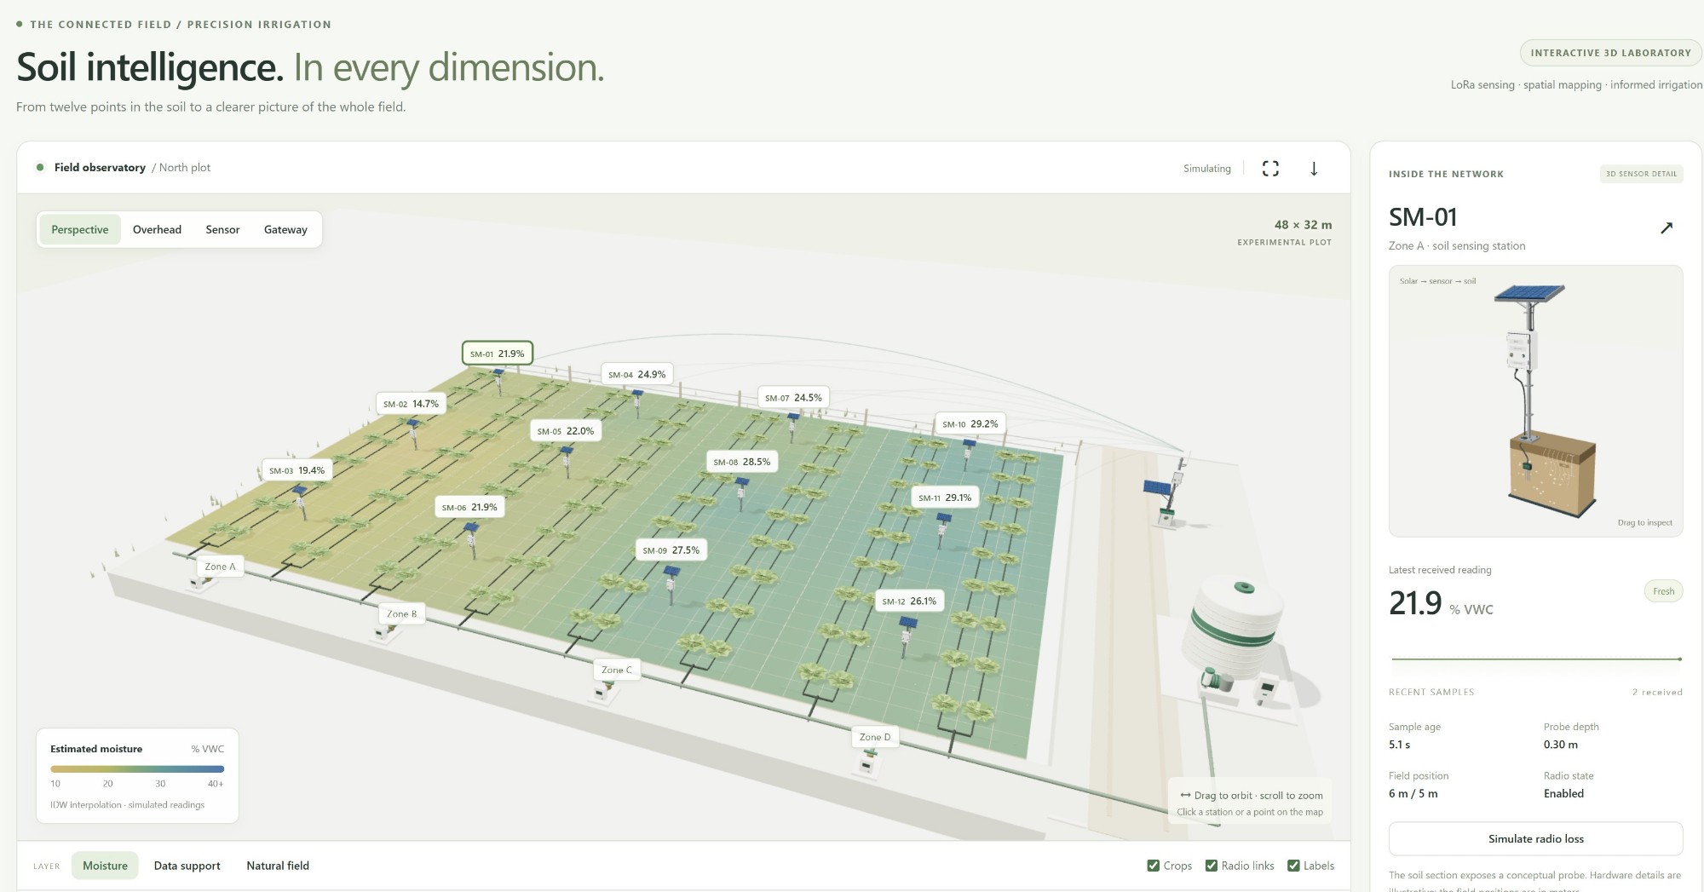Viewport: 1704px width, 892px height.
Task: Select sensor station SM-06 label
Action: [x=469, y=507]
